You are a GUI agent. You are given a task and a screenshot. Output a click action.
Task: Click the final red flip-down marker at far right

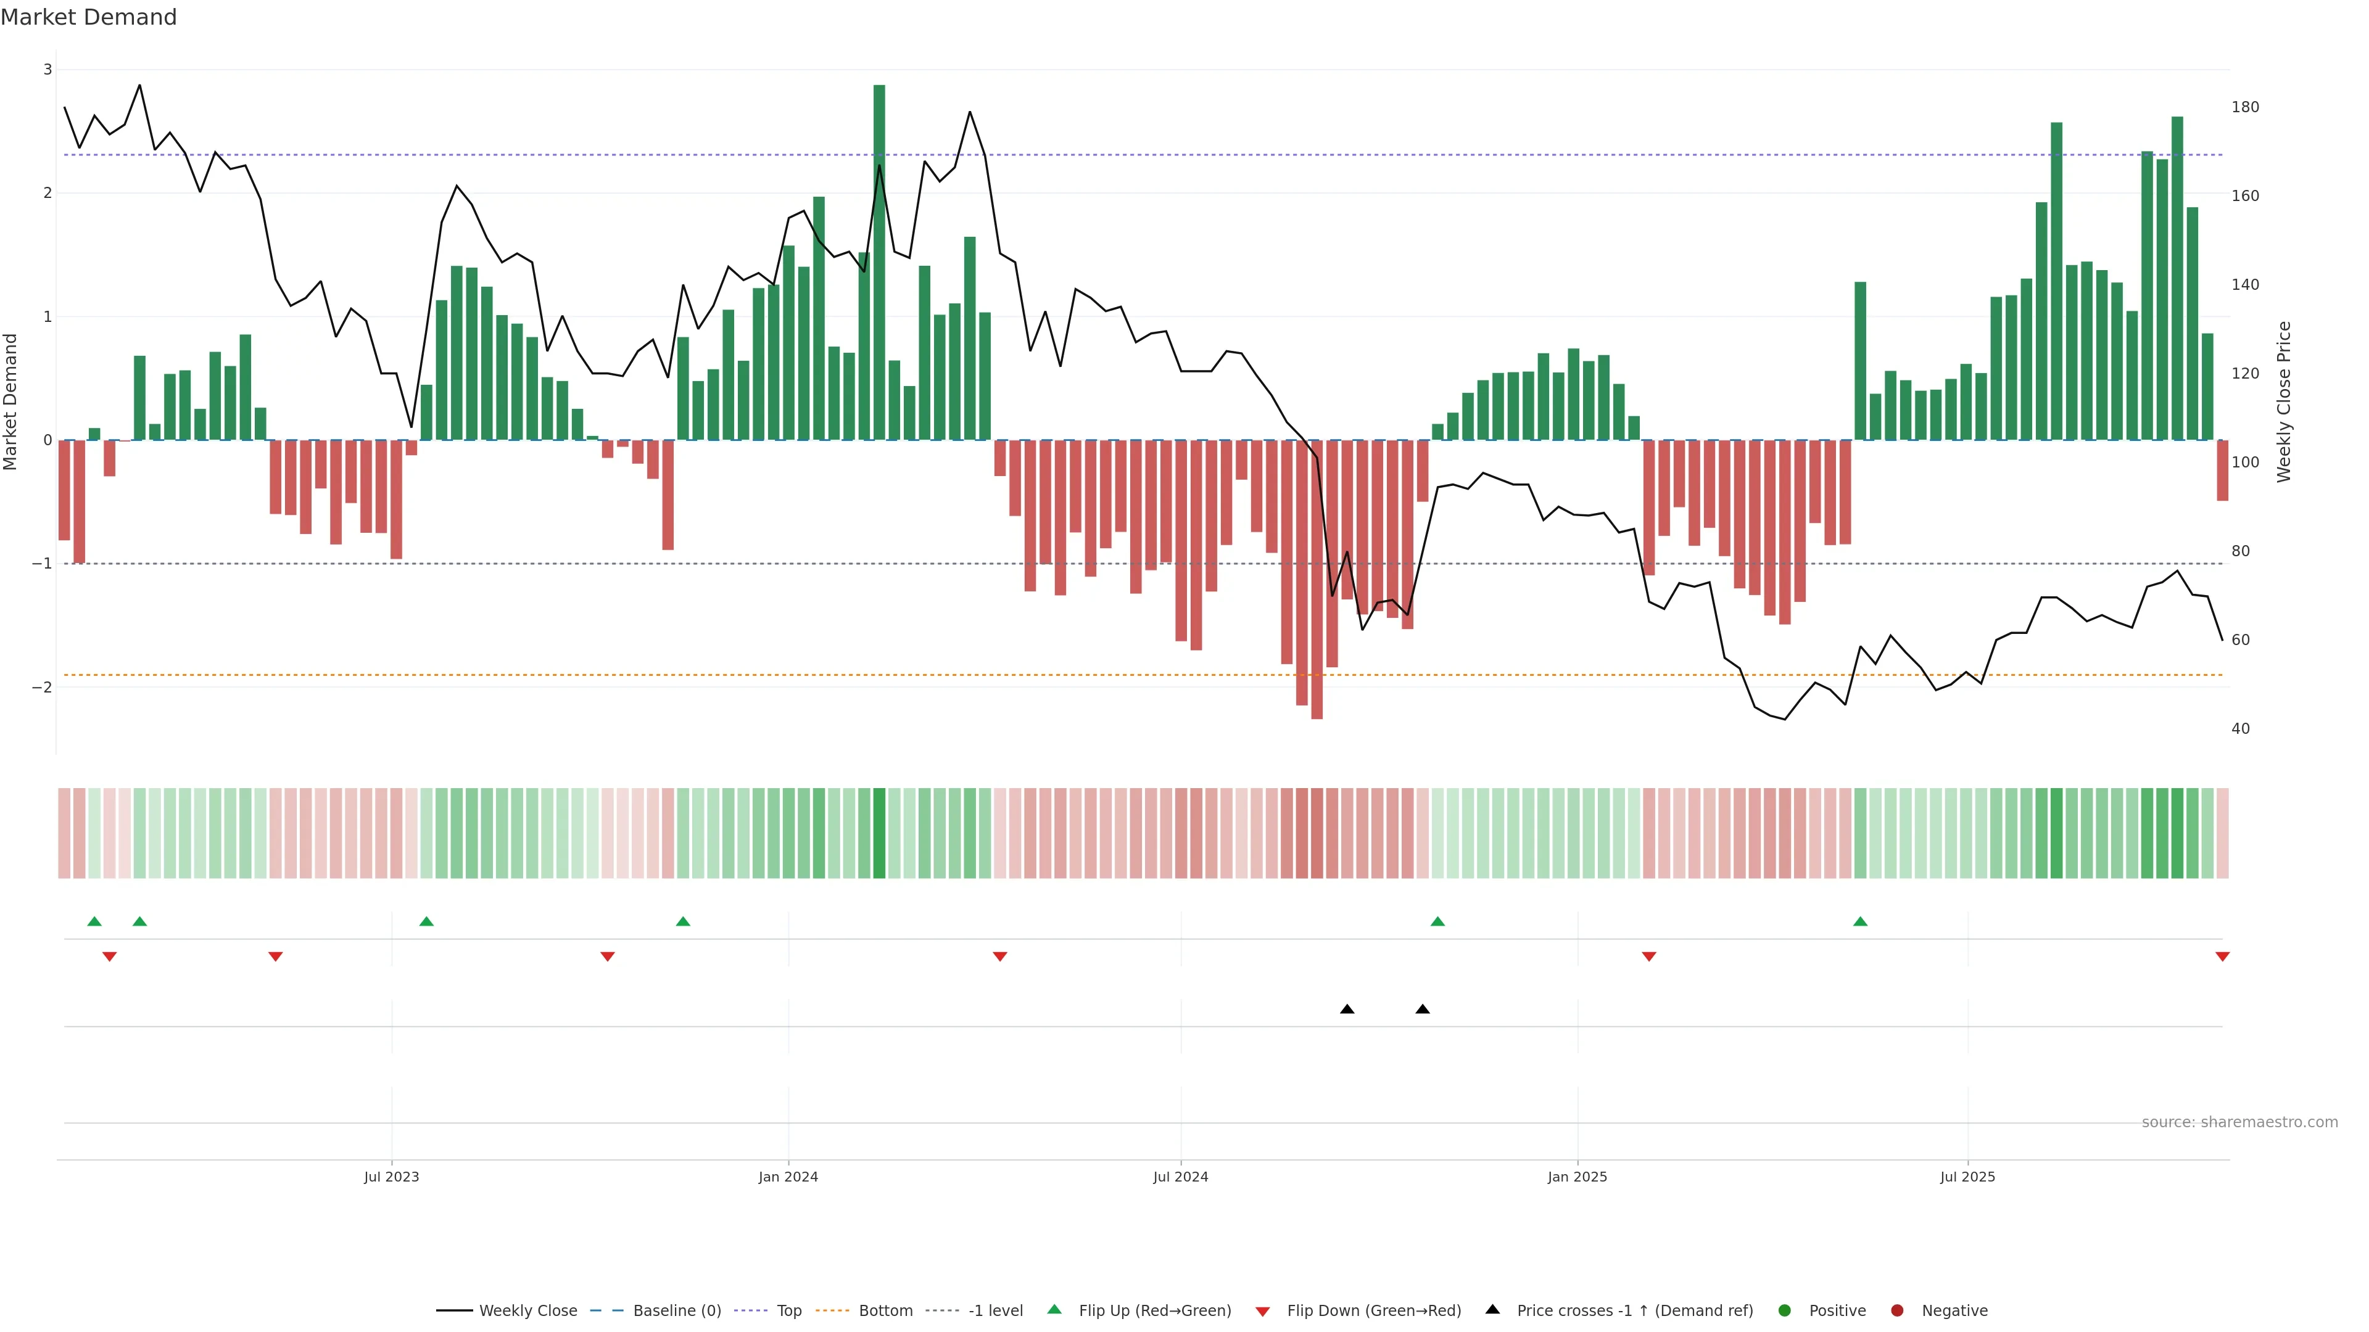pos(2223,957)
